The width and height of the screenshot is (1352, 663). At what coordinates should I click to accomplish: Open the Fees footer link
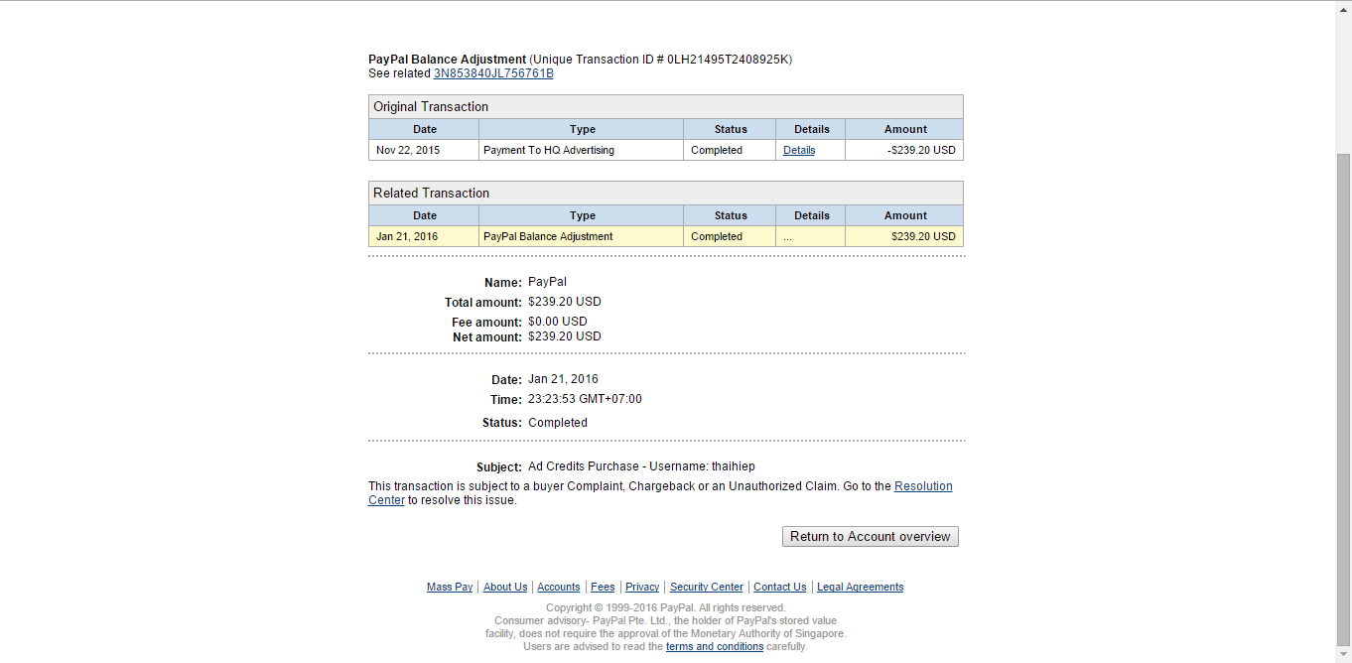pyautogui.click(x=603, y=587)
